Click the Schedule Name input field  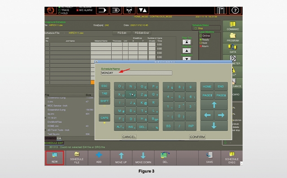pyautogui.click(x=136, y=73)
